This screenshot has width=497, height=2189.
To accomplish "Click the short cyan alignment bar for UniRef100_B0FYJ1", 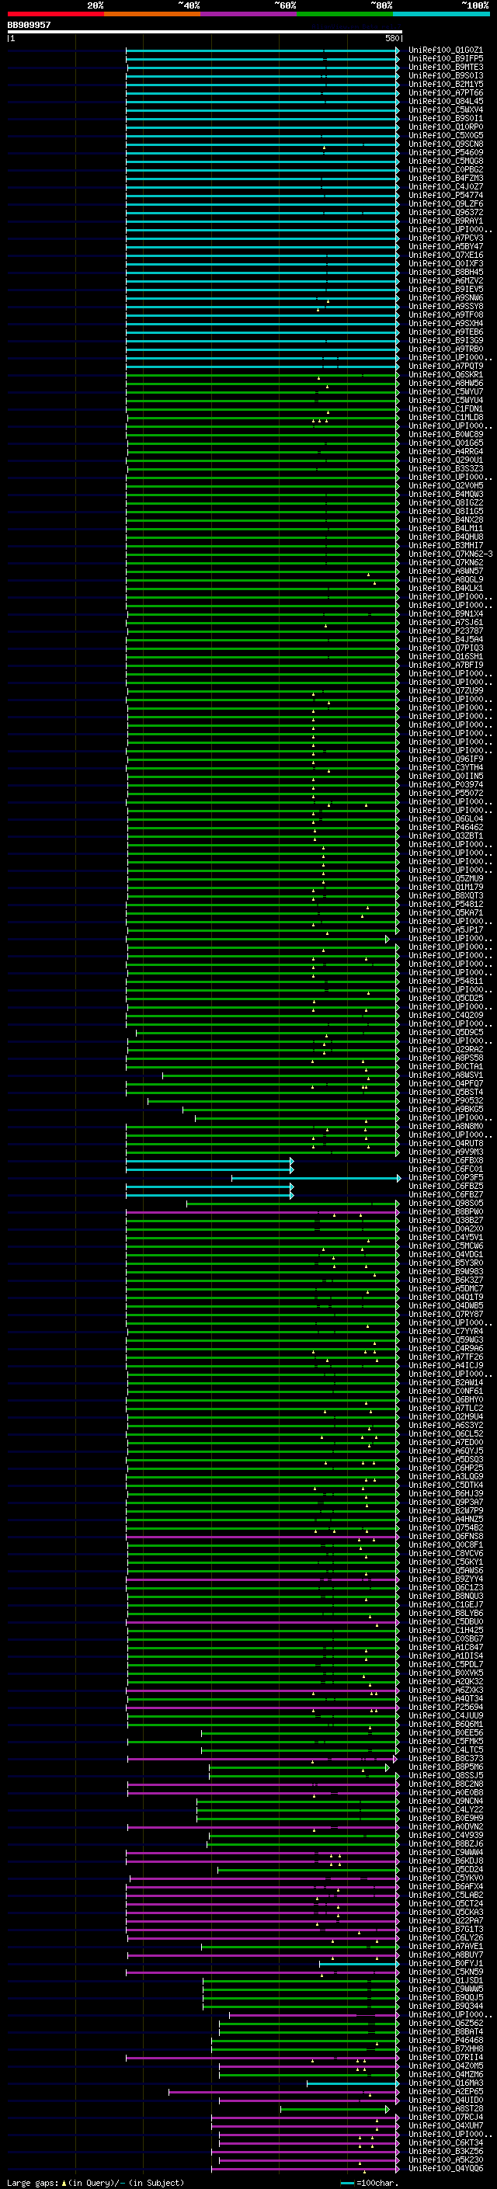I will click(360, 1963).
